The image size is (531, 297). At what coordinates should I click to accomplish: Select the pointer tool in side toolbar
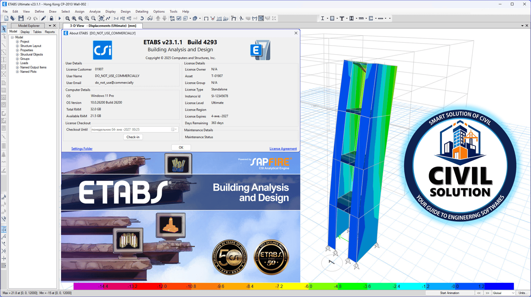point(4,29)
